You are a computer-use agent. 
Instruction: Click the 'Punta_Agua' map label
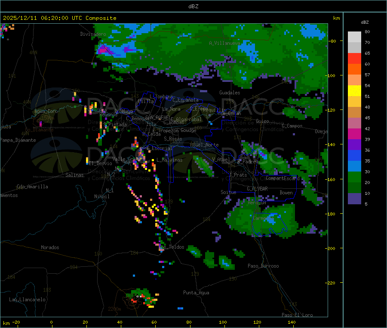point(196,293)
